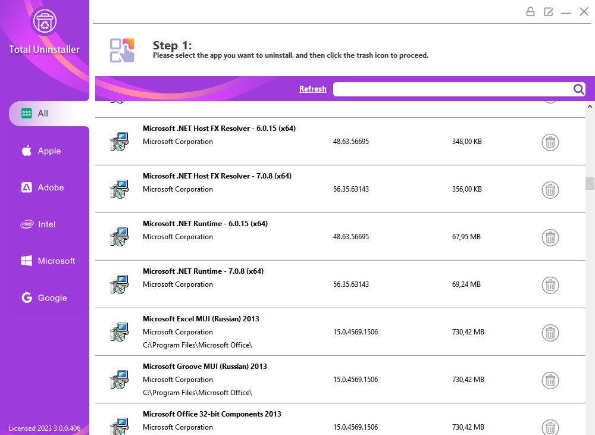Click the Total Uninstaller logo icon
The height and width of the screenshot is (435, 595).
click(45, 21)
